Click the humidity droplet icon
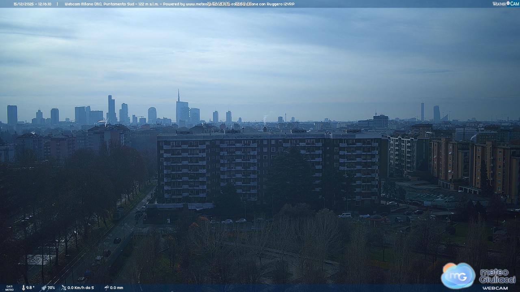Image resolution: width=520 pixels, height=292 pixels. [44, 288]
